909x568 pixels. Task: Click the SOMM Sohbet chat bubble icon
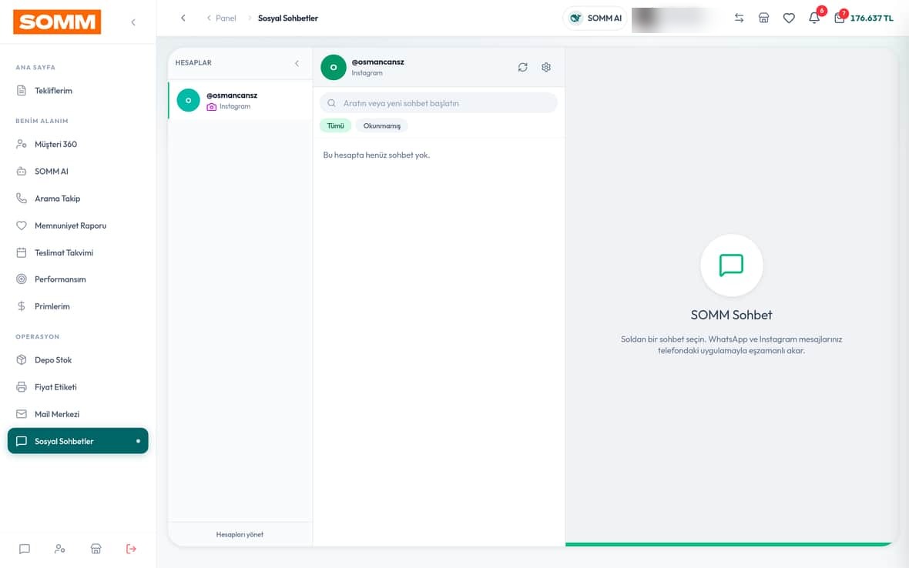coord(732,266)
